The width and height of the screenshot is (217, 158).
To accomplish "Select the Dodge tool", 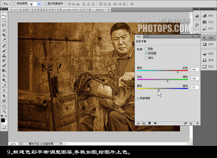I will [4, 80].
